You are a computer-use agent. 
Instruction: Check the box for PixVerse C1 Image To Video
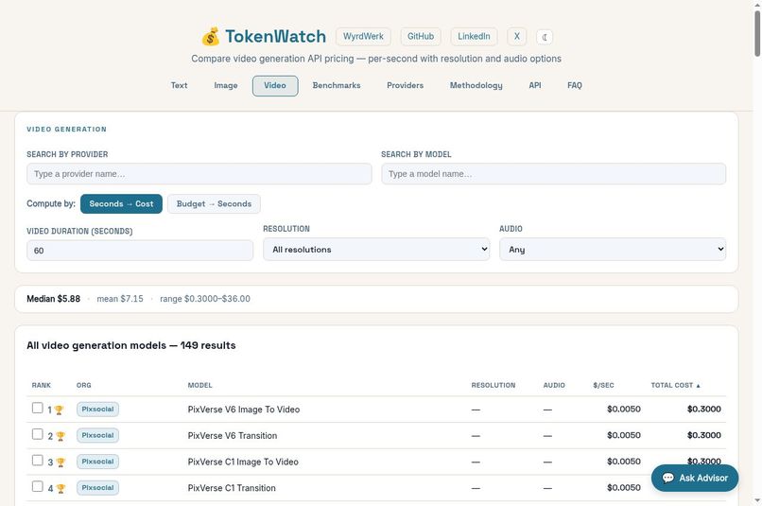pos(38,461)
